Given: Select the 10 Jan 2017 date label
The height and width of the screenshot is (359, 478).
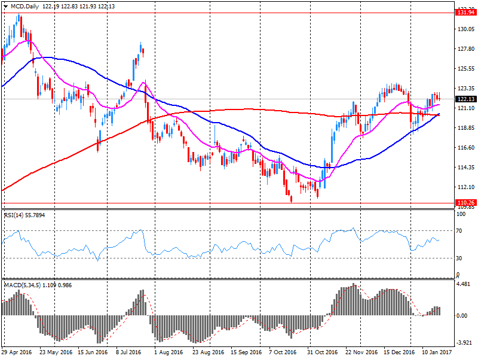Looking at the screenshot, I should pos(437,352).
